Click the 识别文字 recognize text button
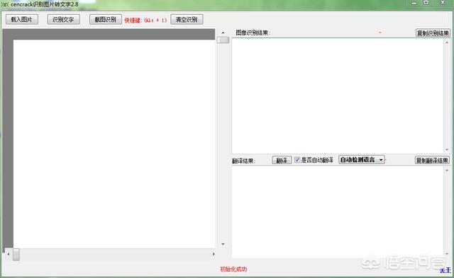Screen dimensions: 454x278 (x=63, y=19)
